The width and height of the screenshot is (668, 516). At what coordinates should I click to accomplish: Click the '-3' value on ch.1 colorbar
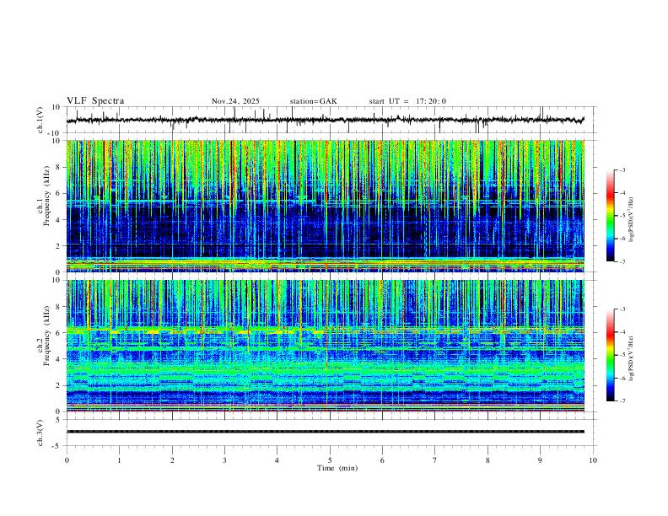click(x=622, y=169)
